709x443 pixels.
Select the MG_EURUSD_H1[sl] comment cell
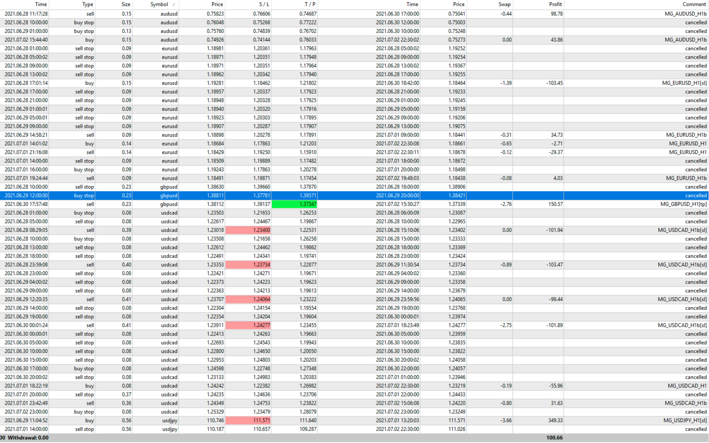[x=684, y=83]
